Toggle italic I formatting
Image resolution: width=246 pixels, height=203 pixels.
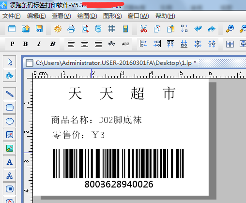coord(39,44)
